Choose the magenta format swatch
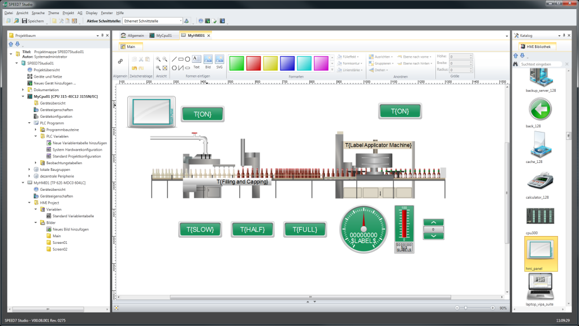Image resolution: width=579 pixels, height=326 pixels. coord(321,63)
